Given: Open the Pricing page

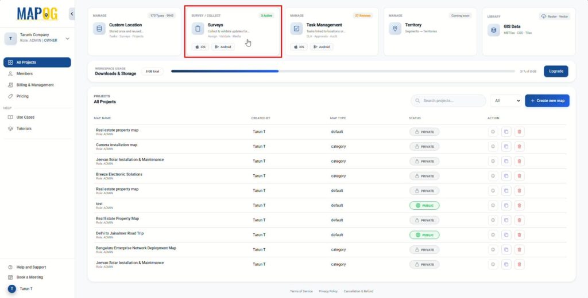Looking at the screenshot, I should (22, 96).
